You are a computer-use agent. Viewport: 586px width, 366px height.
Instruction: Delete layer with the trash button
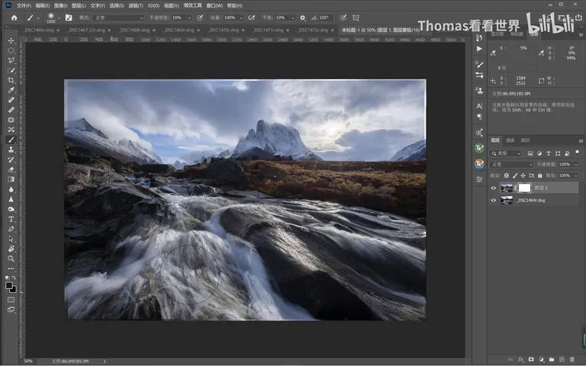(x=572, y=359)
